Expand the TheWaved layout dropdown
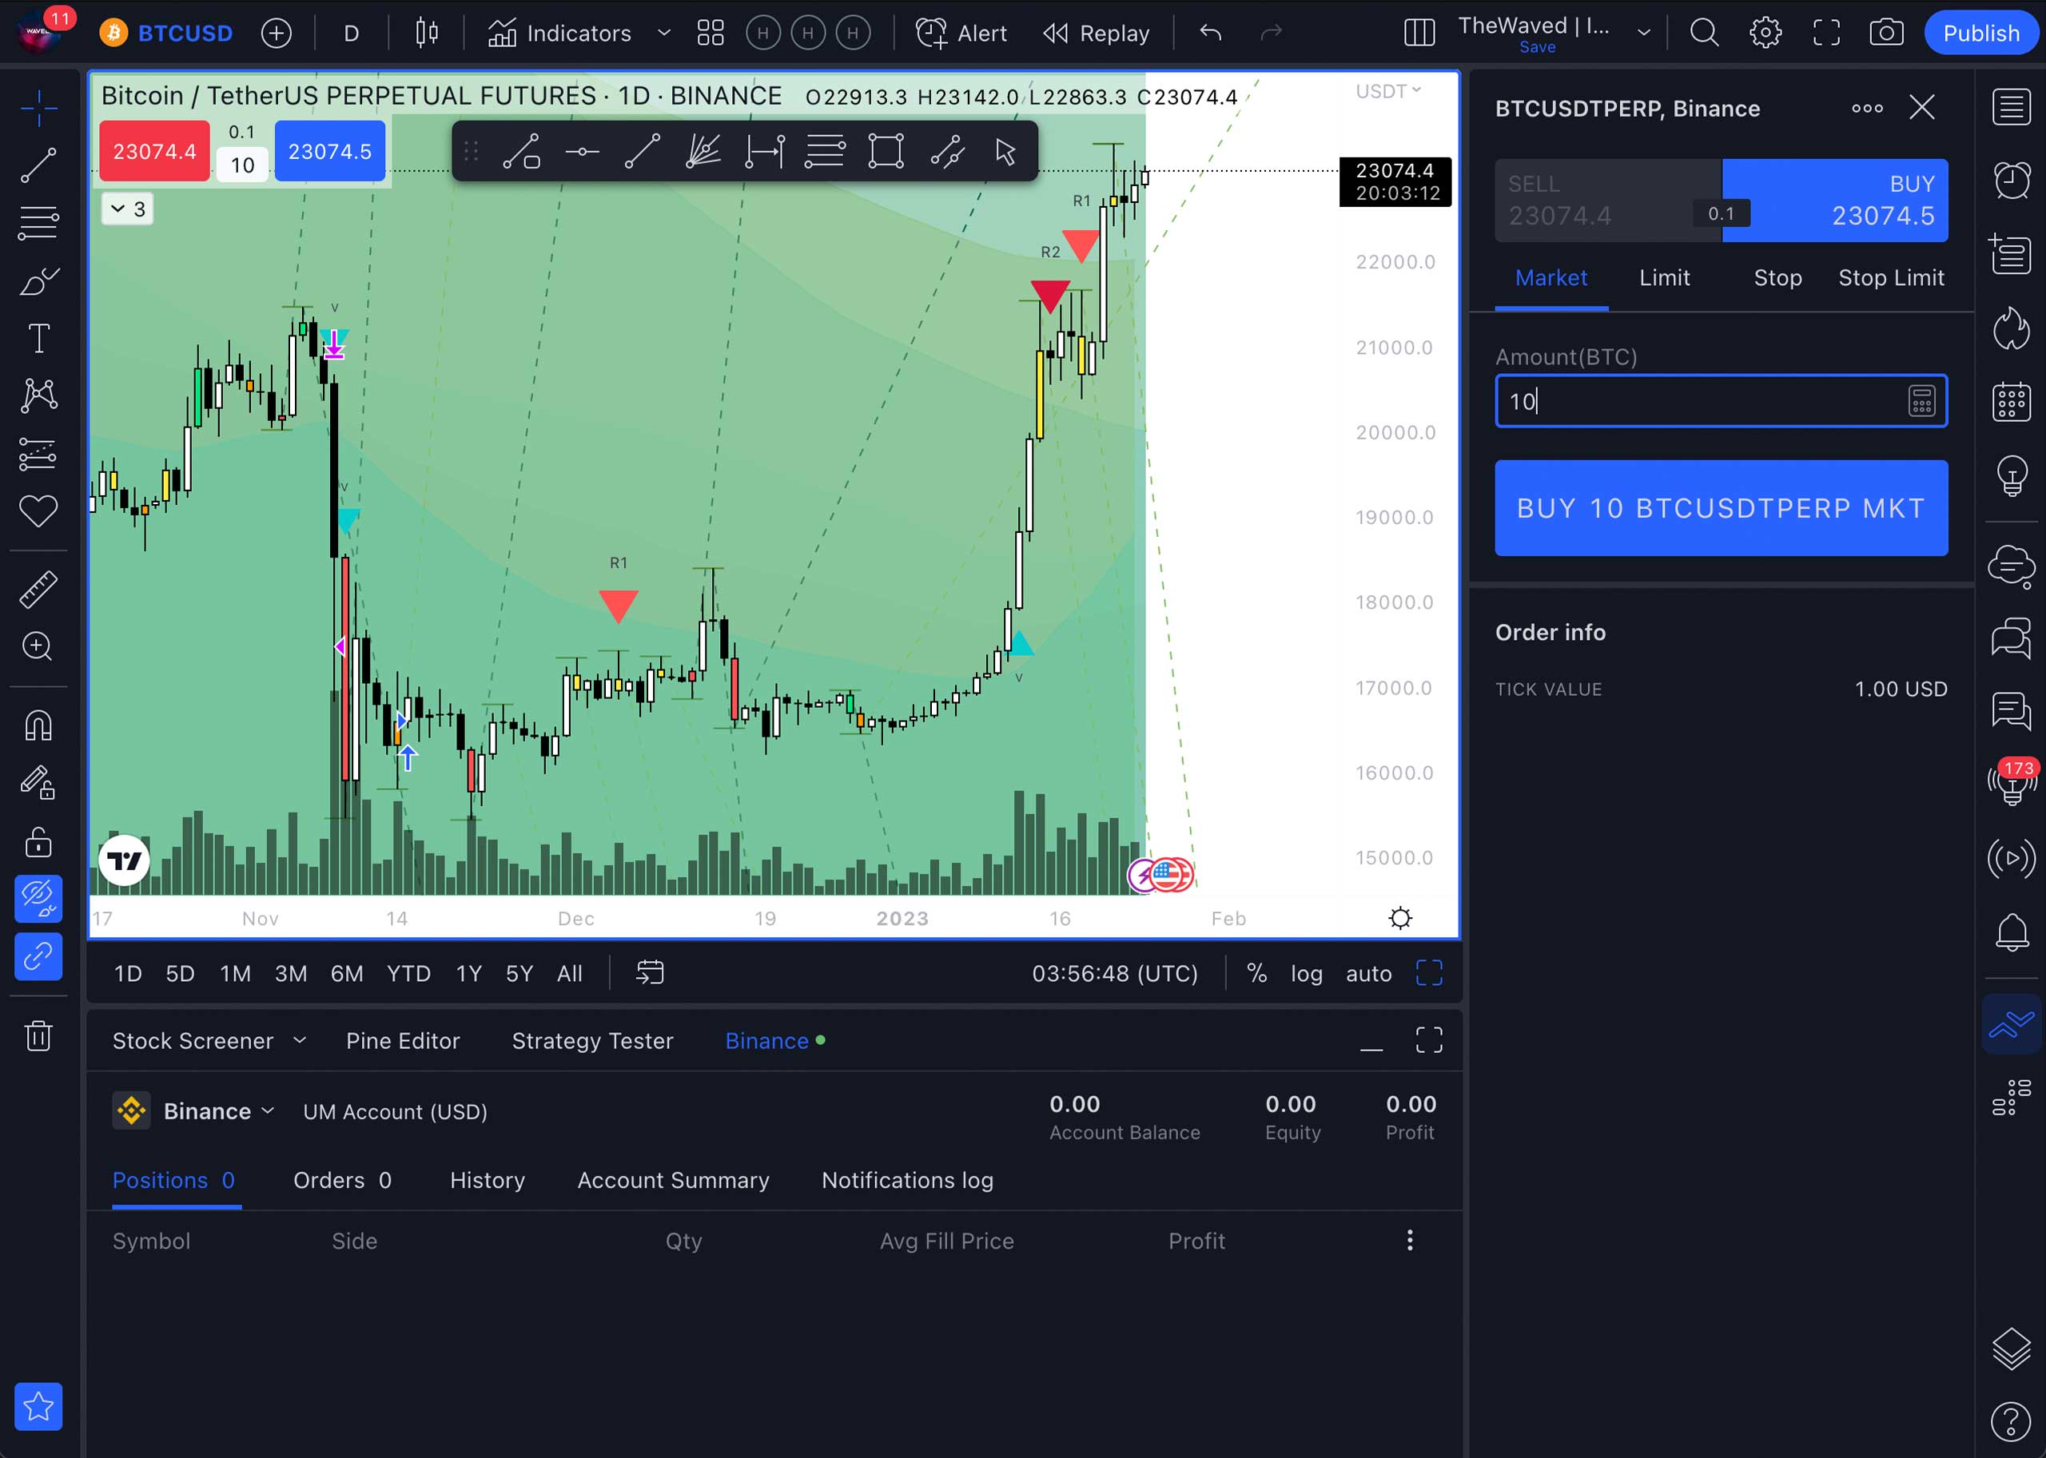Viewport: 2046px width, 1458px height. pos(1644,34)
